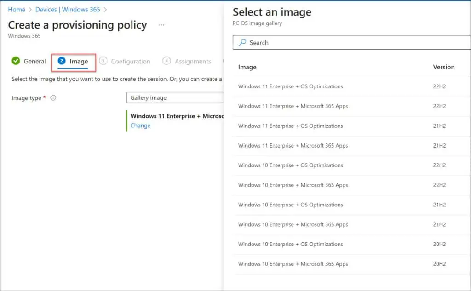Click the Image step number 2 icon

pos(62,61)
